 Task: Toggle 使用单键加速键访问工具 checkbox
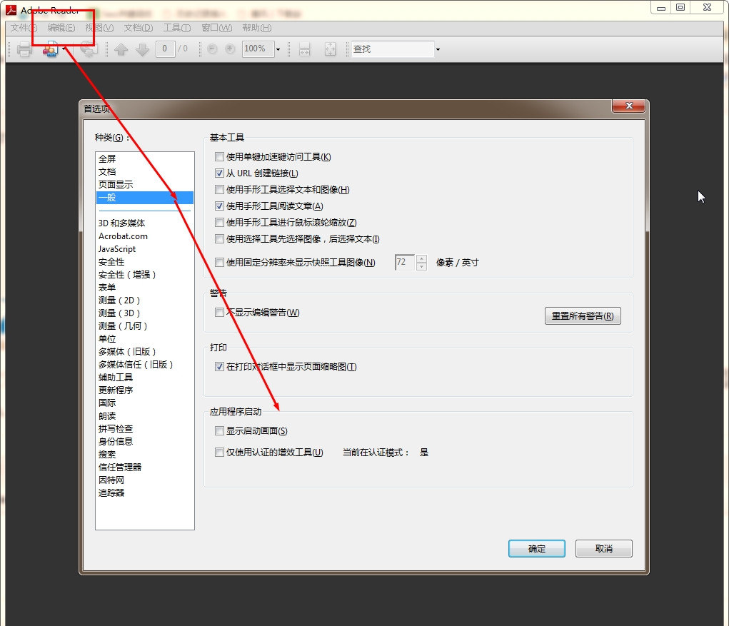click(x=219, y=156)
